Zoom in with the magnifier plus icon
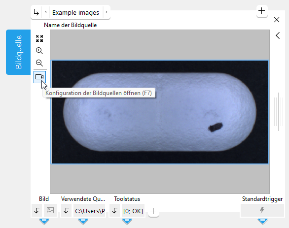This screenshot has height=228, width=289. 39,51
